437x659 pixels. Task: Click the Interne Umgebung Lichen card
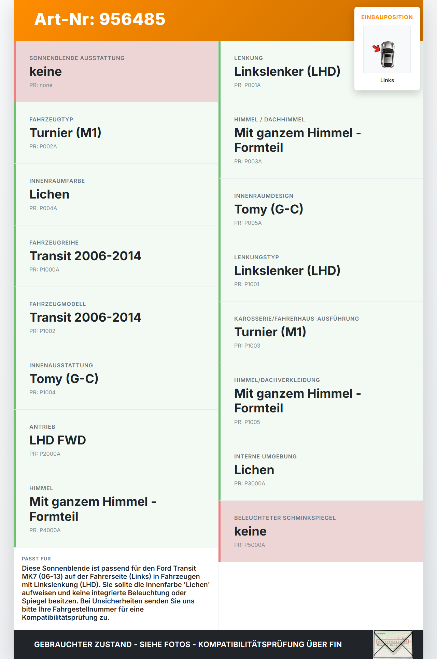point(321,470)
